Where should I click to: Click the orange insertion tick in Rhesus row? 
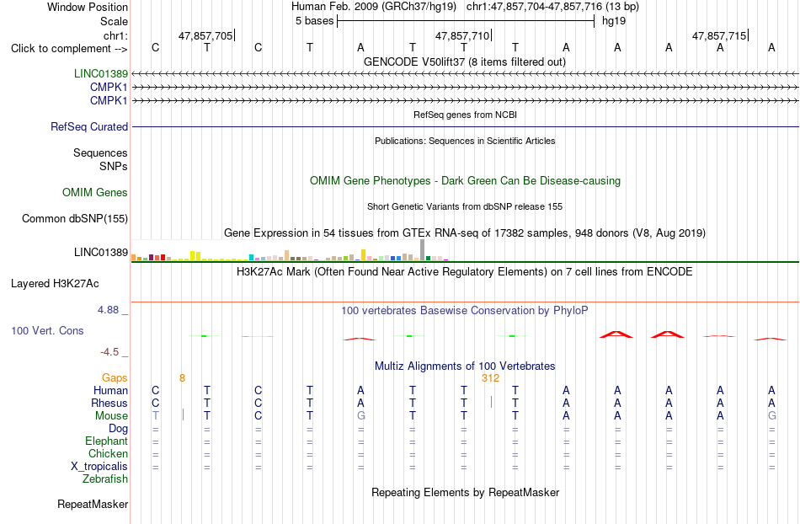click(491, 402)
